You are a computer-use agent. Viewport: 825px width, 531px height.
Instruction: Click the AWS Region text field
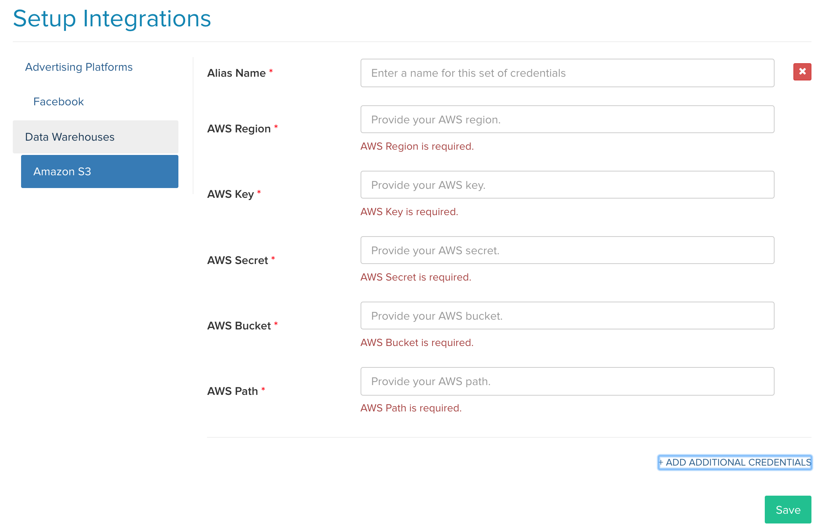[x=567, y=119]
